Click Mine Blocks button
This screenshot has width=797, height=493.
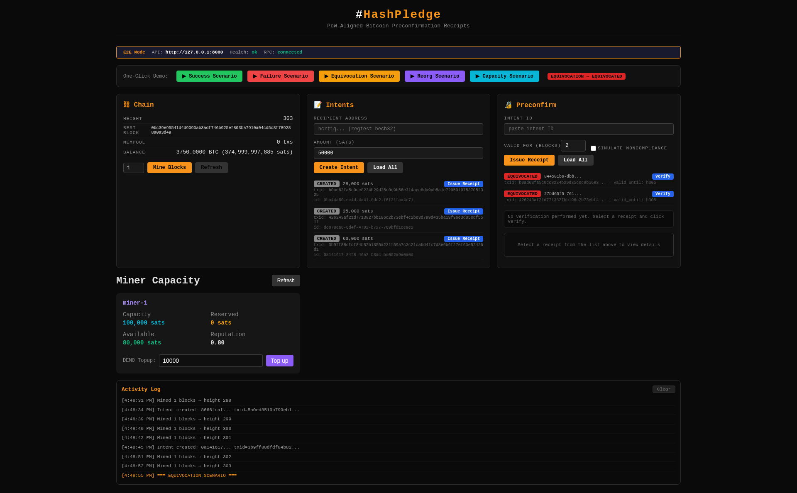169,168
